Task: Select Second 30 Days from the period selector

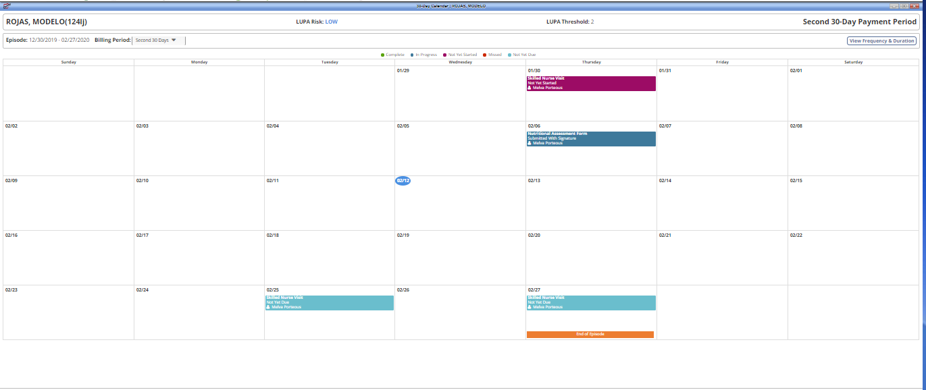Action: tap(153, 40)
